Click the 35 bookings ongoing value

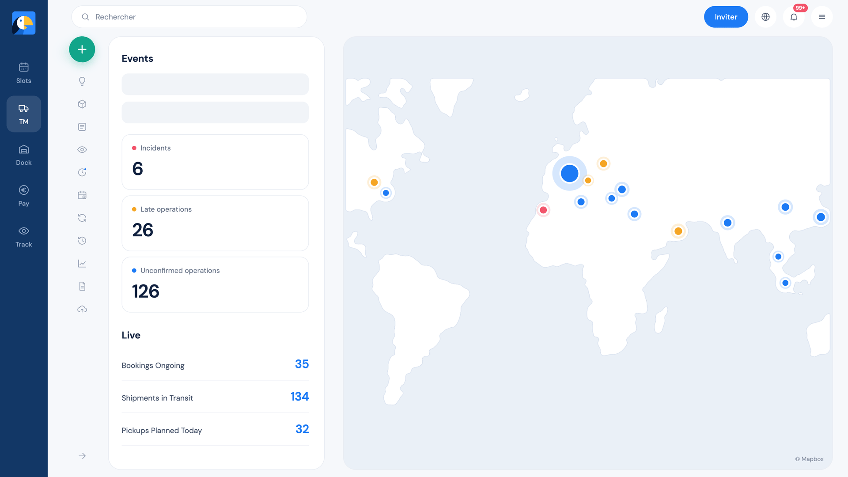click(x=302, y=364)
